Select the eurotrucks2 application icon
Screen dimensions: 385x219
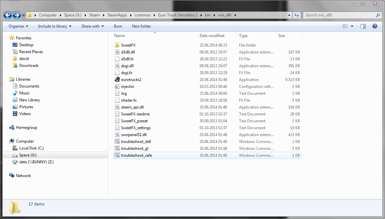(x=117, y=80)
